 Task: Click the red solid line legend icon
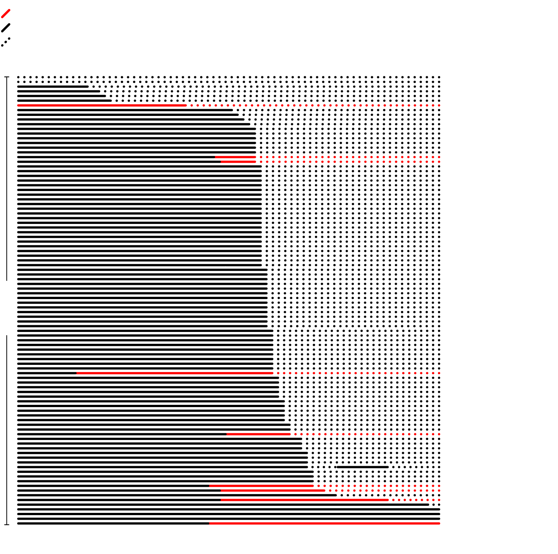[6, 14]
